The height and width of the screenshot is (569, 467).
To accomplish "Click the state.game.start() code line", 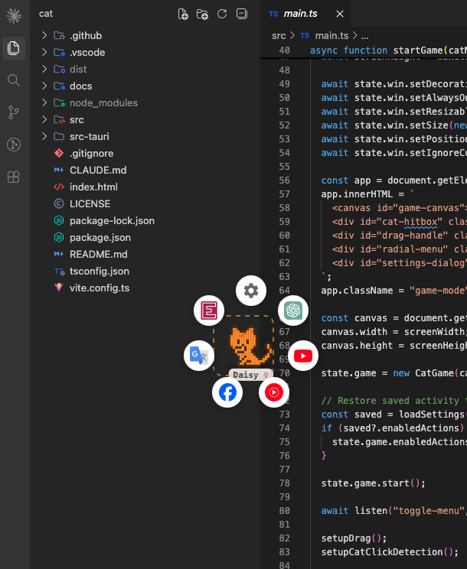I will point(373,483).
